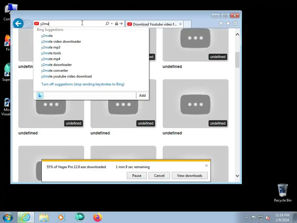Close the download notification bar
The height and width of the screenshot is (223, 297).
(207, 166)
